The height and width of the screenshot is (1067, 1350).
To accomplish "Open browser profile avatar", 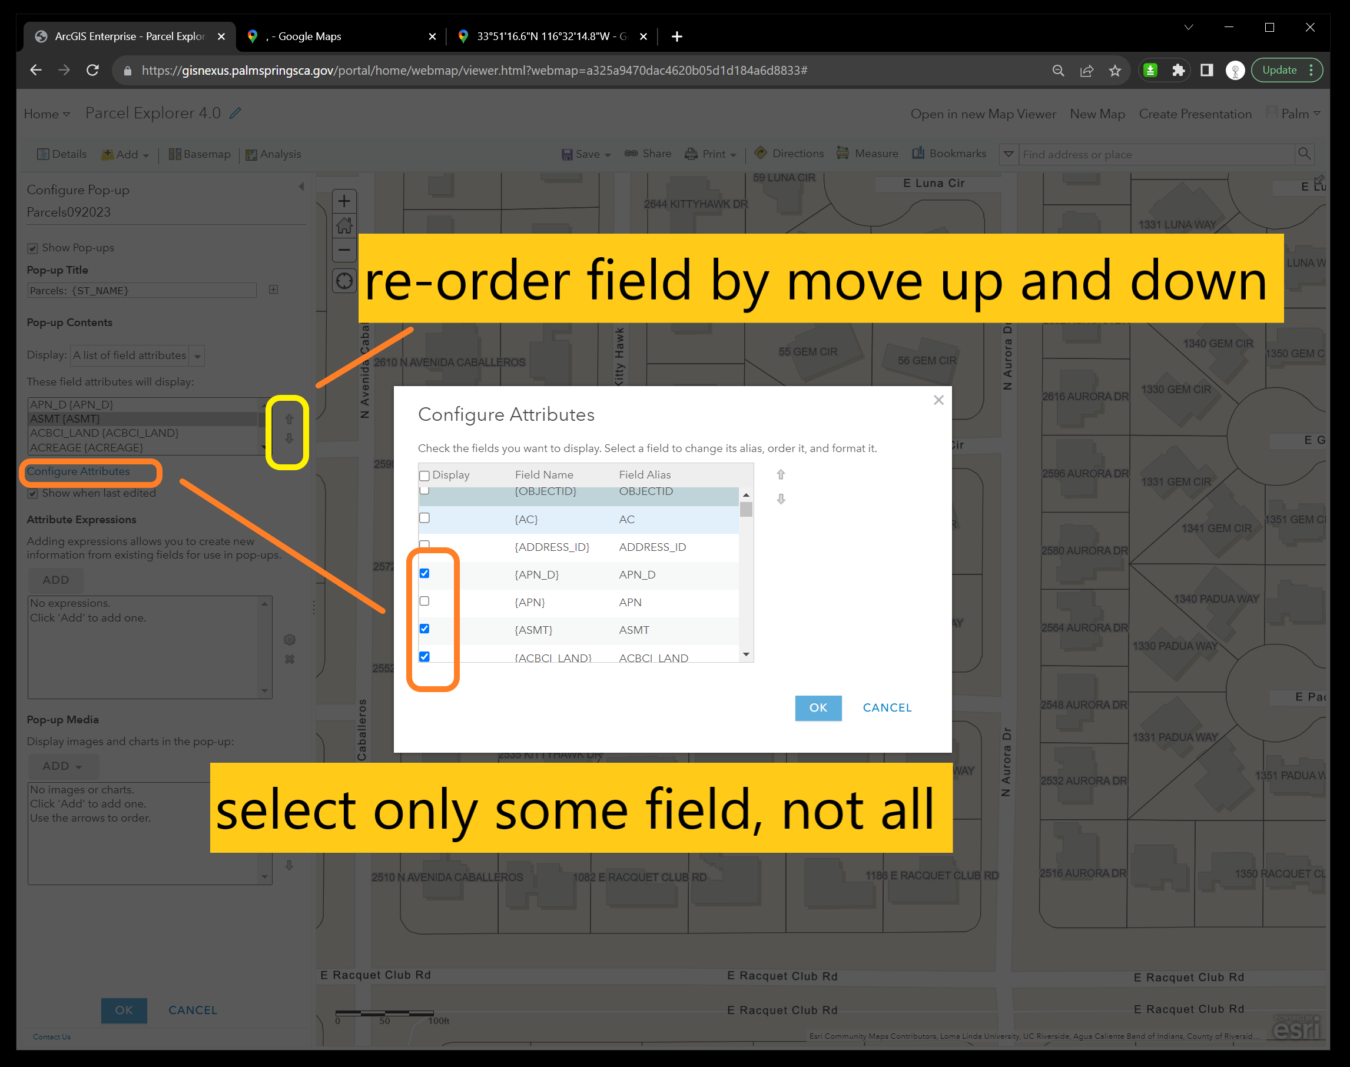I will (1235, 70).
